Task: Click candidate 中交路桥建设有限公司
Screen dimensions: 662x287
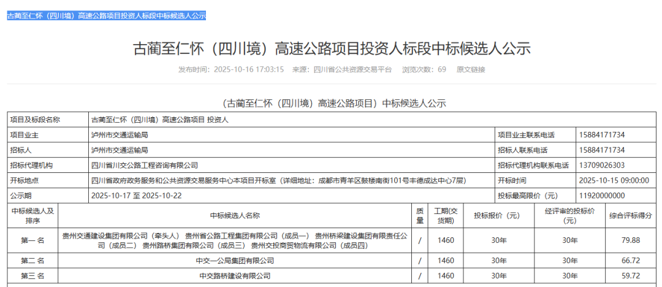Action: (235, 276)
